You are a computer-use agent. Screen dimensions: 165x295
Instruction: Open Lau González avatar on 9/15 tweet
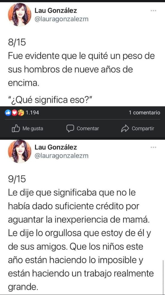pyautogui.click(x=20, y=151)
